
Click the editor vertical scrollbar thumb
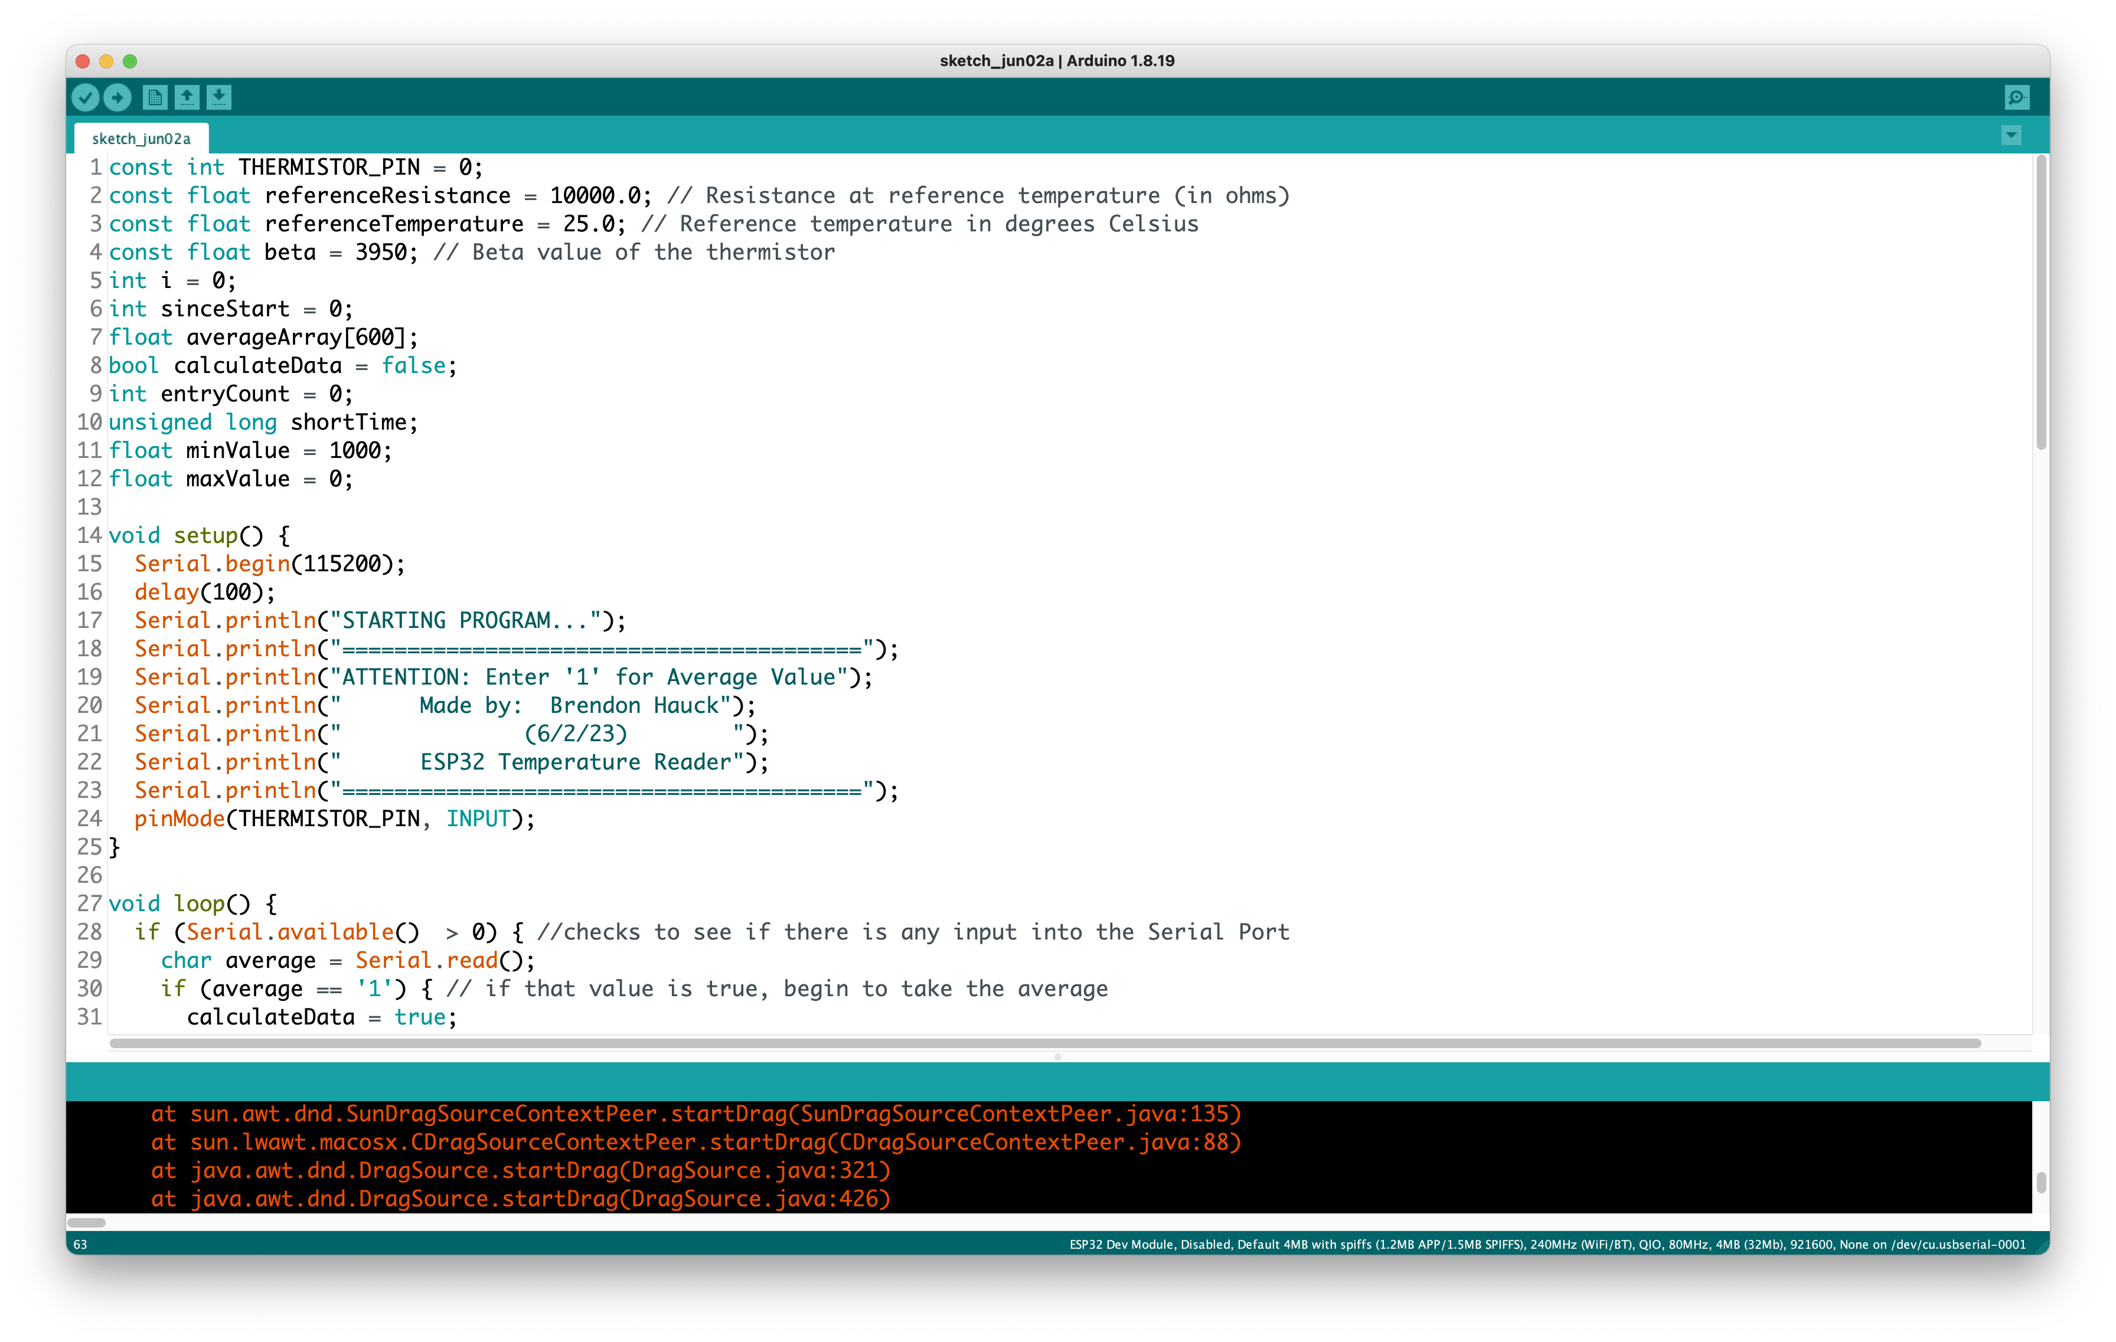point(2040,303)
